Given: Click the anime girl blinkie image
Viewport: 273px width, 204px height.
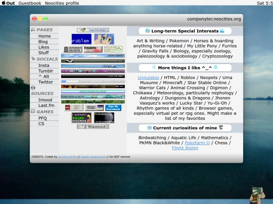Looking at the screenshot, I should click(104, 39).
